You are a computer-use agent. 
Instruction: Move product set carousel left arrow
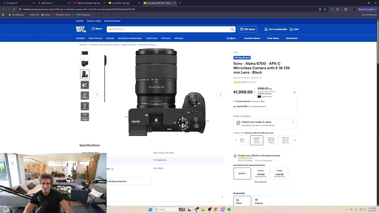(236, 140)
